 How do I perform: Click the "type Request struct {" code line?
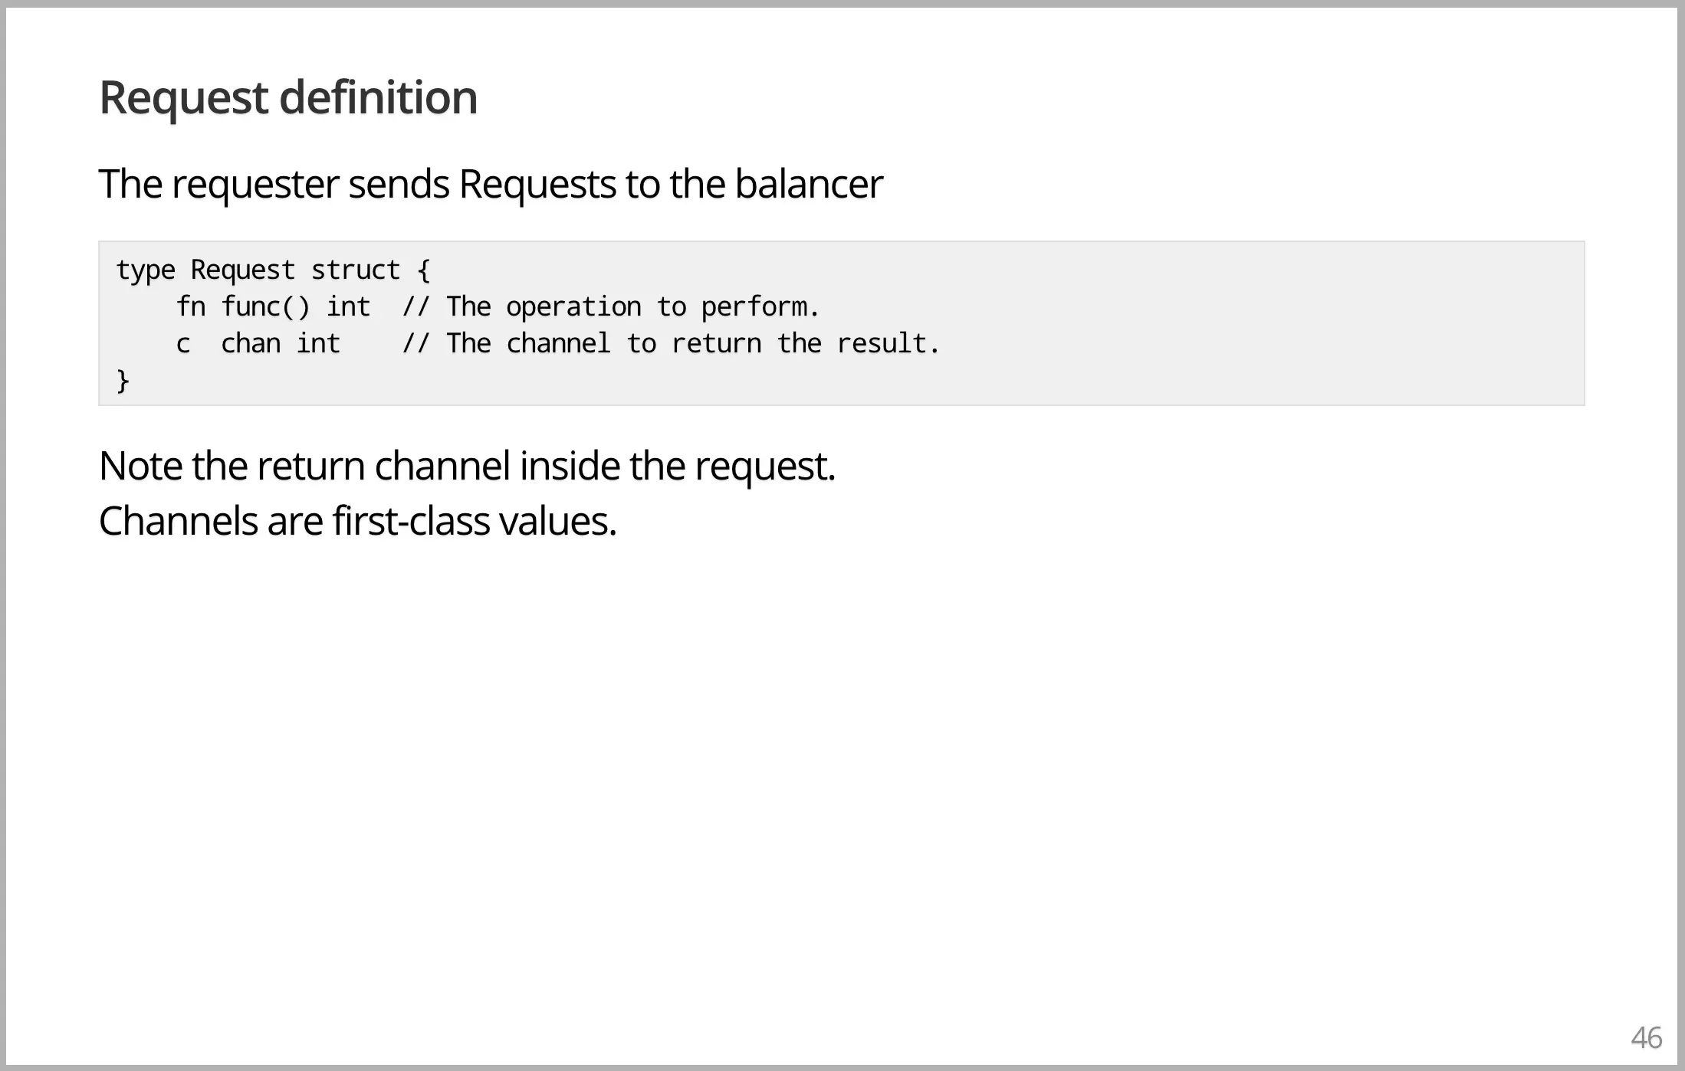coord(273,270)
